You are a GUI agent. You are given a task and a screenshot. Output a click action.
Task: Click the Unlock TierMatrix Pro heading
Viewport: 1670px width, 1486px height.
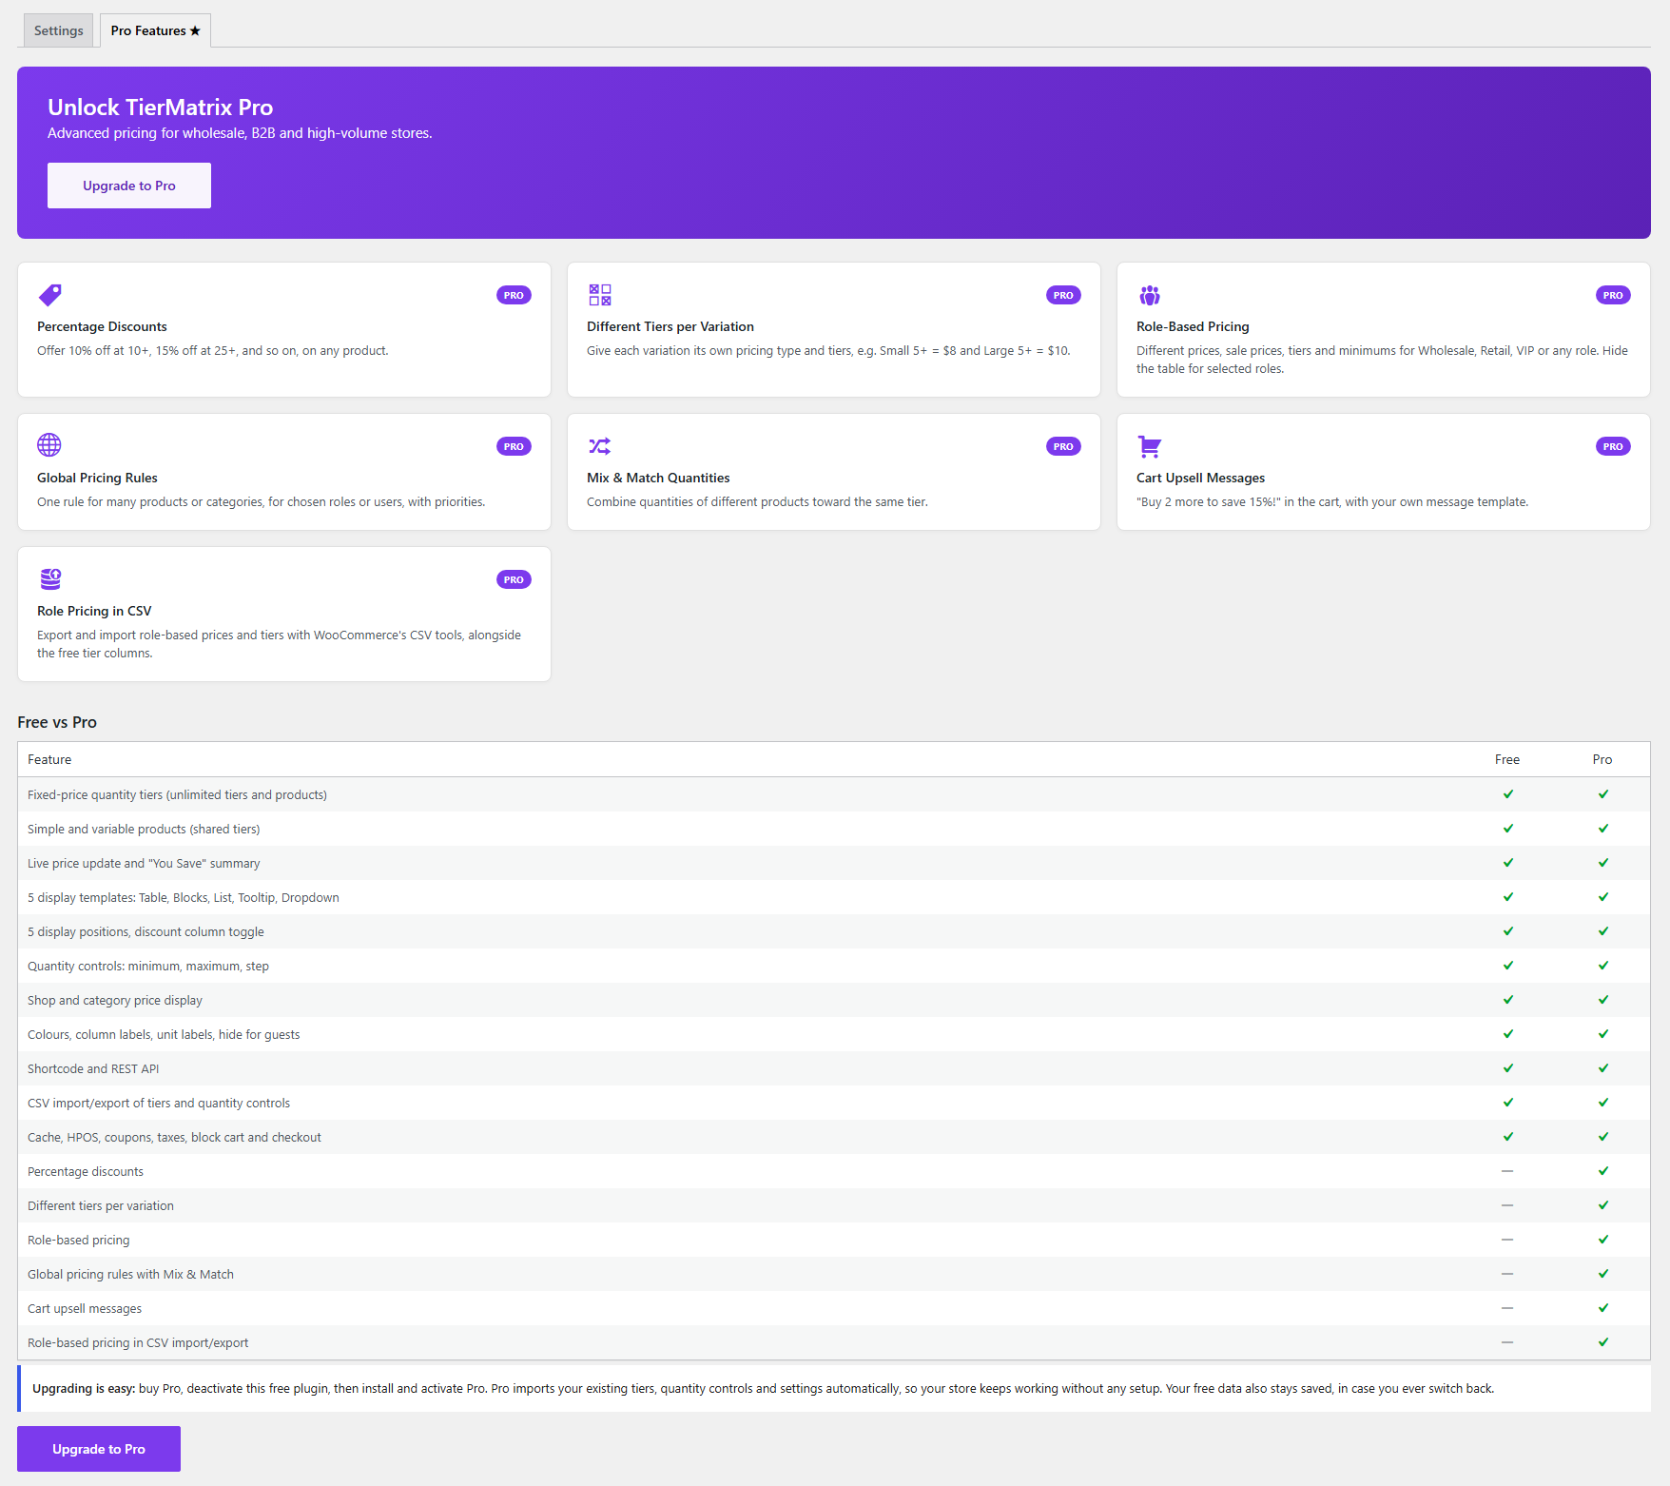click(x=161, y=108)
